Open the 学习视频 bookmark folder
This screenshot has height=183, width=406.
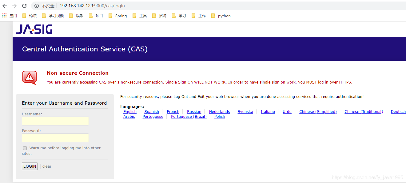[x=53, y=16]
